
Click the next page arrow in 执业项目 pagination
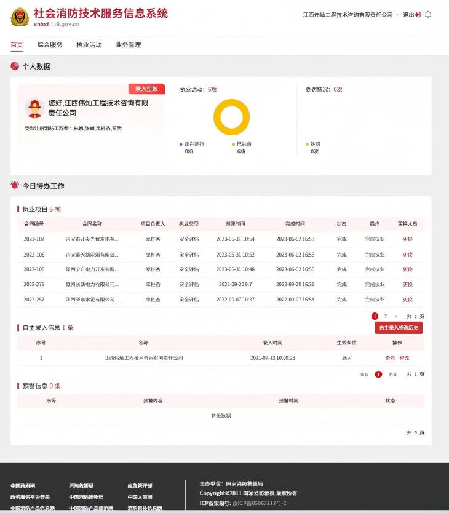pyautogui.click(x=396, y=316)
